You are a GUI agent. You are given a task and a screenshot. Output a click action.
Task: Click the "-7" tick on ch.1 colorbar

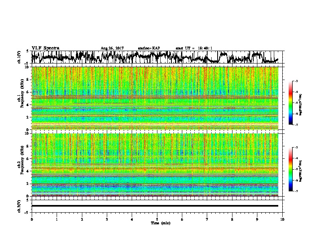coord(296,125)
